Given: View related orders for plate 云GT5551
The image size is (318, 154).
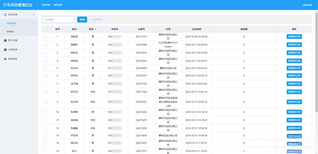Looking at the screenshot, I should pyautogui.click(x=294, y=102).
